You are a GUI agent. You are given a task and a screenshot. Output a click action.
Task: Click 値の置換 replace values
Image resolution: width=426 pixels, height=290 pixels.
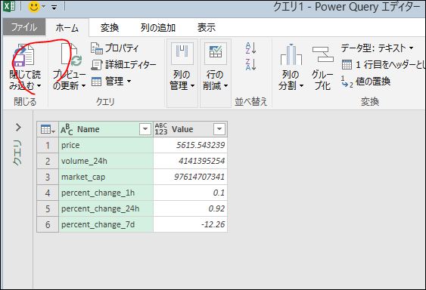(x=366, y=82)
